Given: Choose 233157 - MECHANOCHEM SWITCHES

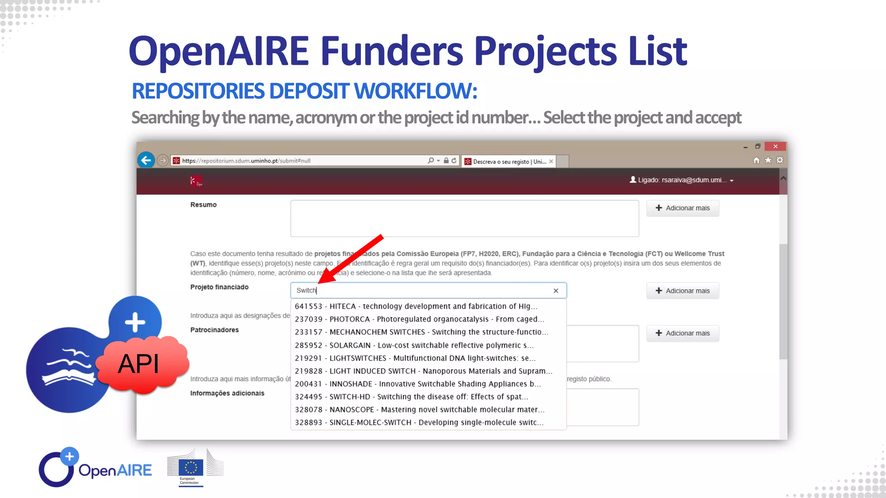Looking at the screenshot, I should pos(428,332).
